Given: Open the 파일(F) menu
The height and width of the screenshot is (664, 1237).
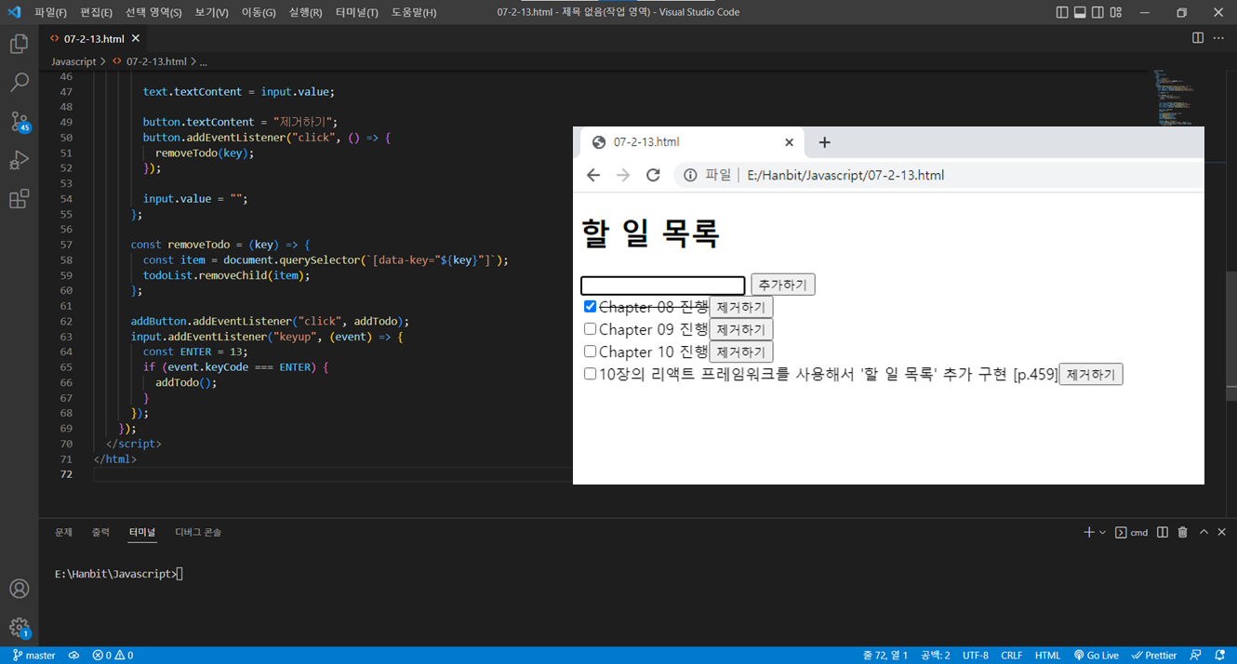Looking at the screenshot, I should pos(51,12).
